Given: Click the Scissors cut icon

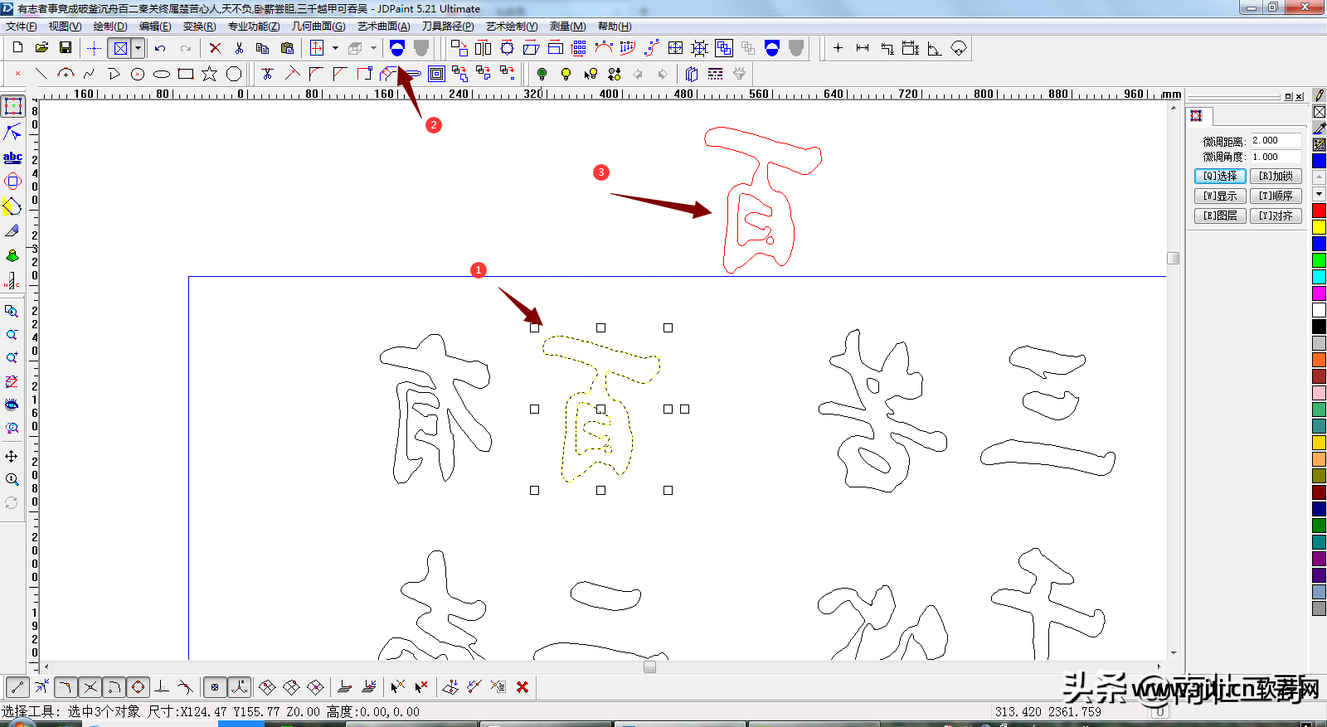Looking at the screenshot, I should [239, 48].
